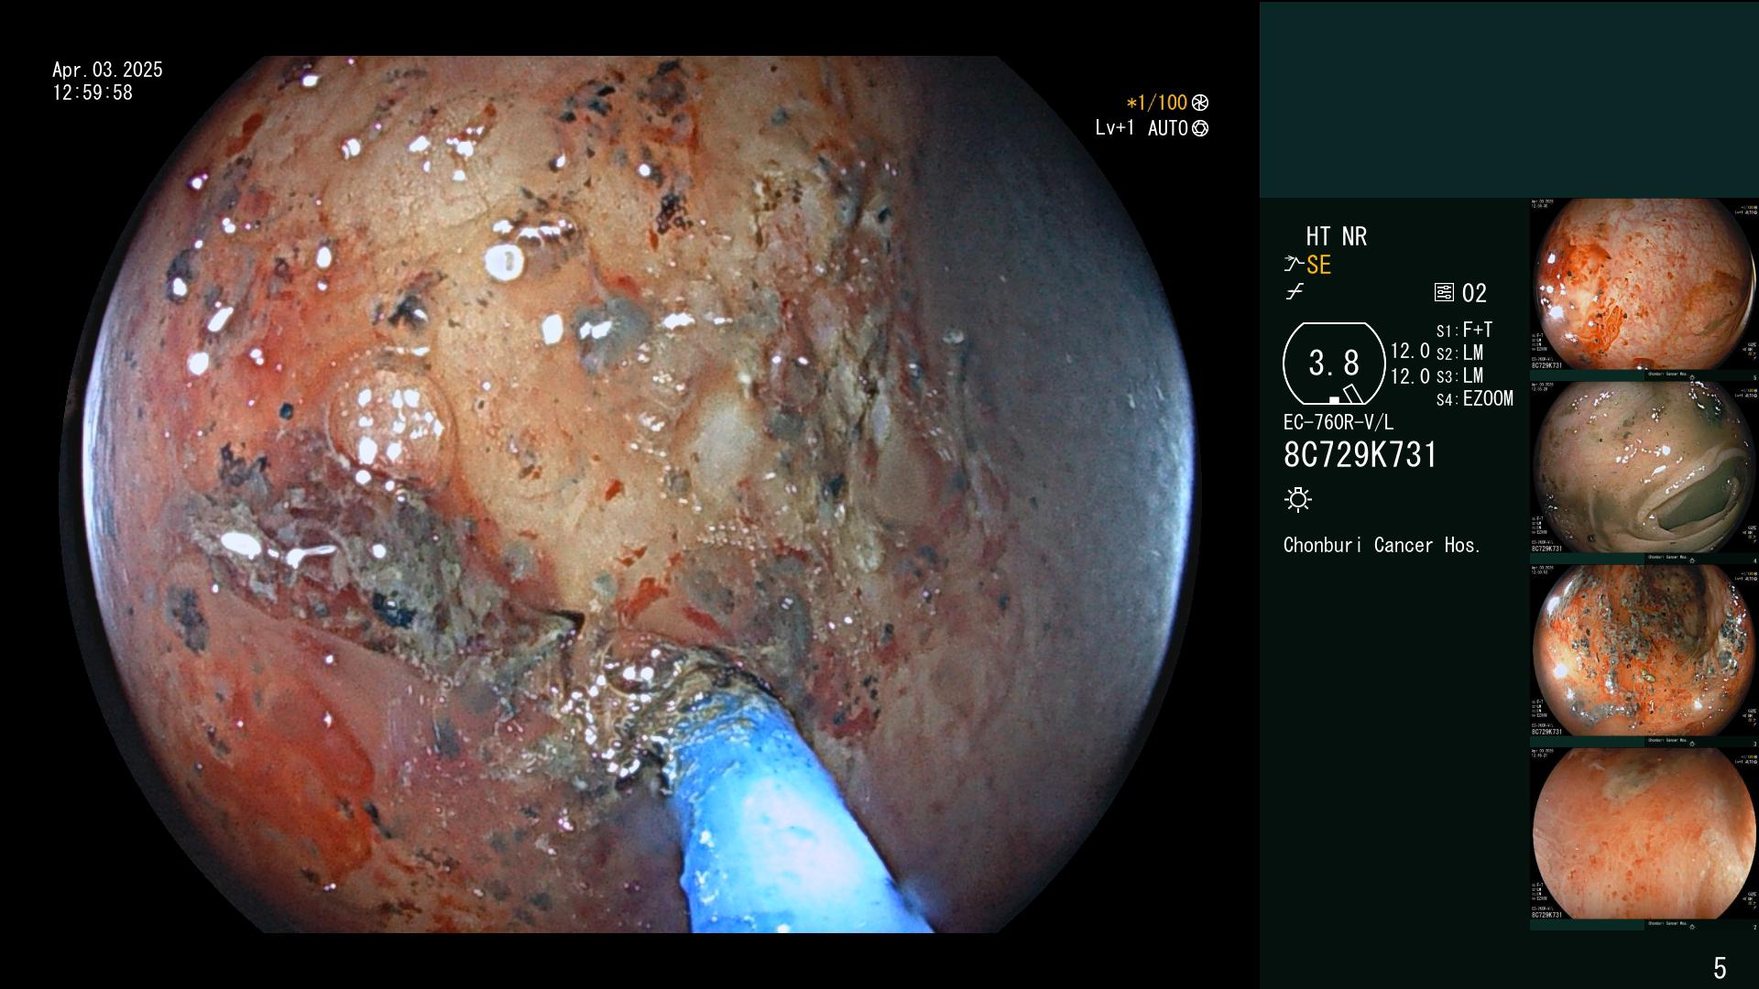Click the settings sliders icon beside 02

[1444, 292]
